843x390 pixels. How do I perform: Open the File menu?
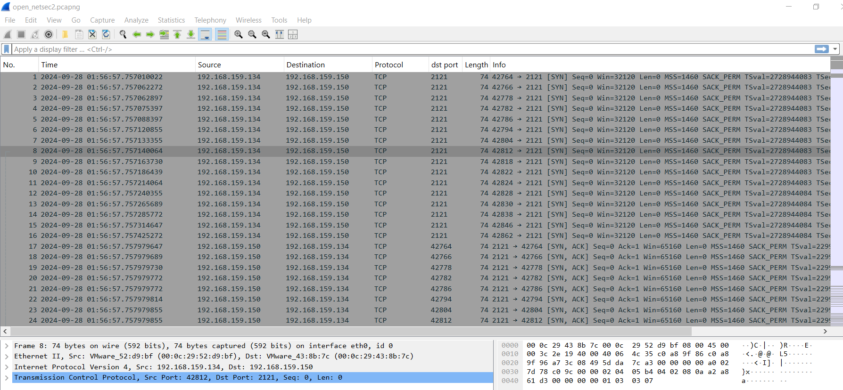[x=10, y=20]
